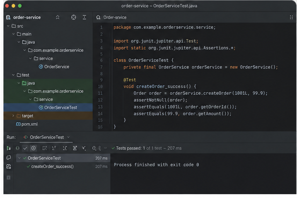
Task: Expand the target folder chevron
Action: [x=13, y=116]
